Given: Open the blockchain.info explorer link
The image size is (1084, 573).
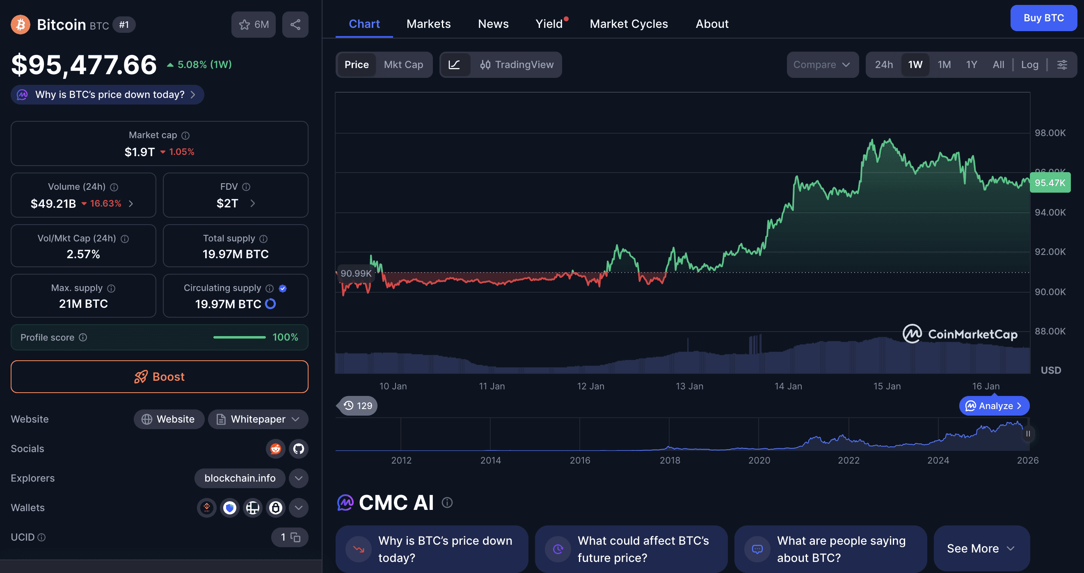Looking at the screenshot, I should click(x=240, y=478).
